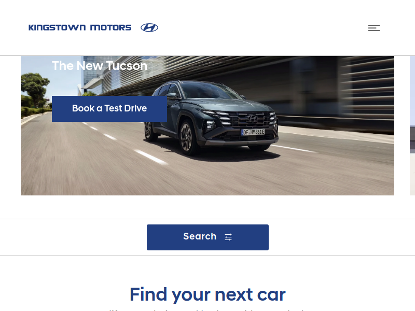Click the Hyundai badge on the car grille
The height and width of the screenshot is (311, 415).
coord(252,119)
